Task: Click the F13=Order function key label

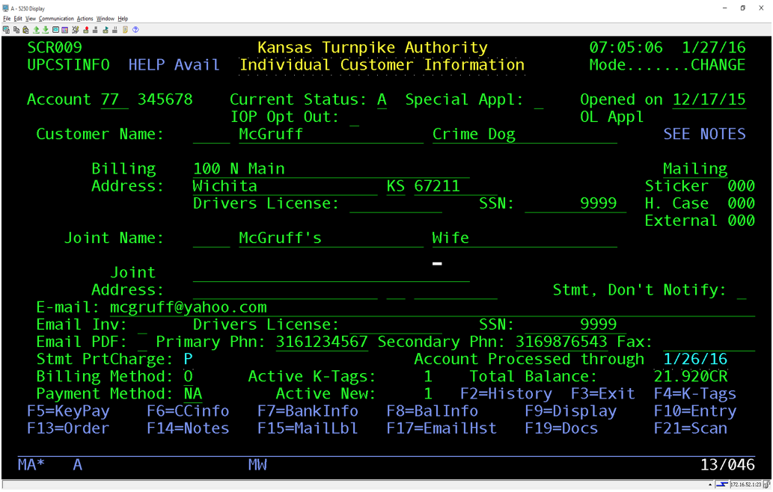Action: coord(68,428)
